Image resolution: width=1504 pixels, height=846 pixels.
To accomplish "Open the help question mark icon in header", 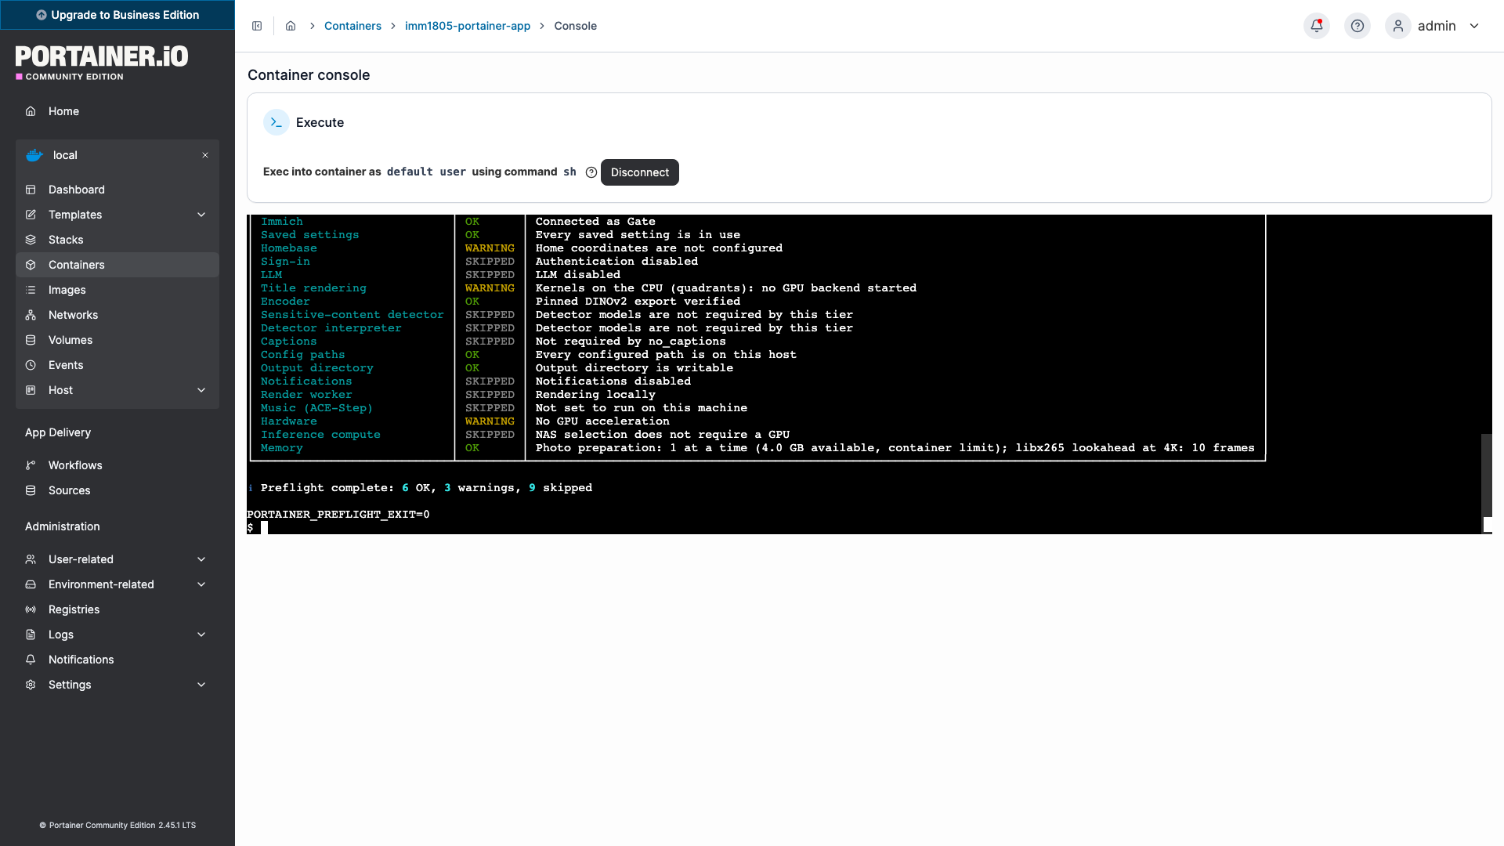I will [1358, 26].
